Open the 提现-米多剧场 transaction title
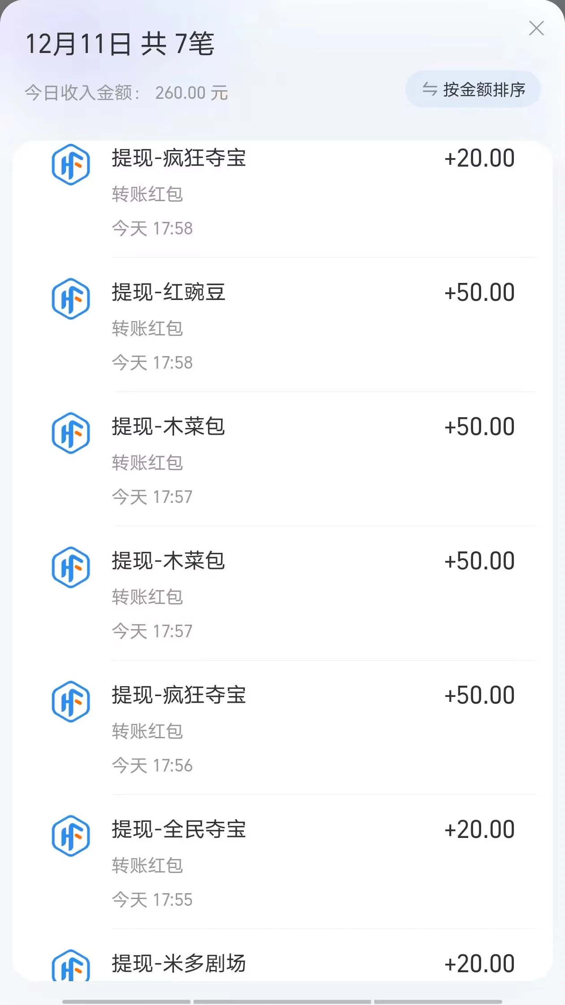Image resolution: width=565 pixels, height=1005 pixels. (179, 964)
